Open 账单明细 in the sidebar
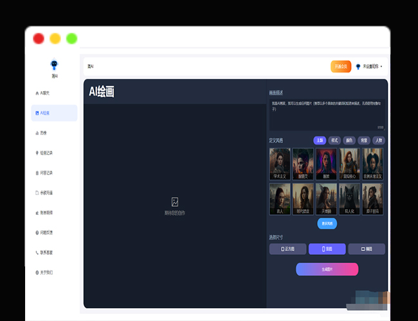 [x=44, y=213]
